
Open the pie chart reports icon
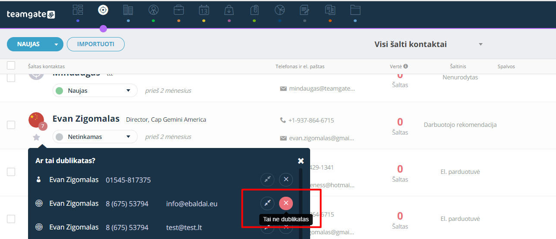tap(280, 10)
